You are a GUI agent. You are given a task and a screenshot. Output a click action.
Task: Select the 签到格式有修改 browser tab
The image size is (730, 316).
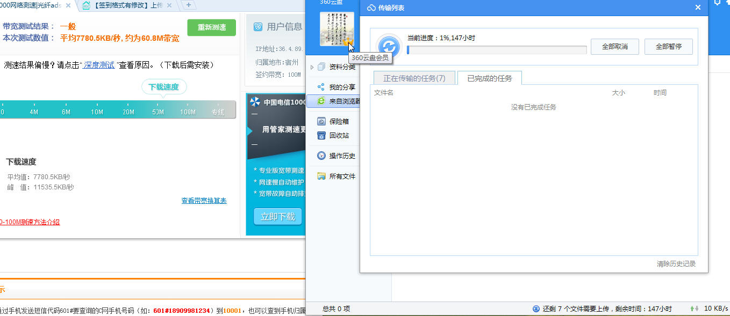click(x=128, y=5)
